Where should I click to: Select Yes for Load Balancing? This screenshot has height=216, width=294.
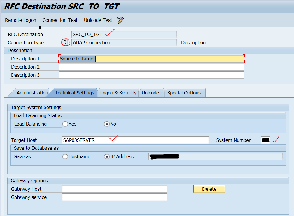65,124
